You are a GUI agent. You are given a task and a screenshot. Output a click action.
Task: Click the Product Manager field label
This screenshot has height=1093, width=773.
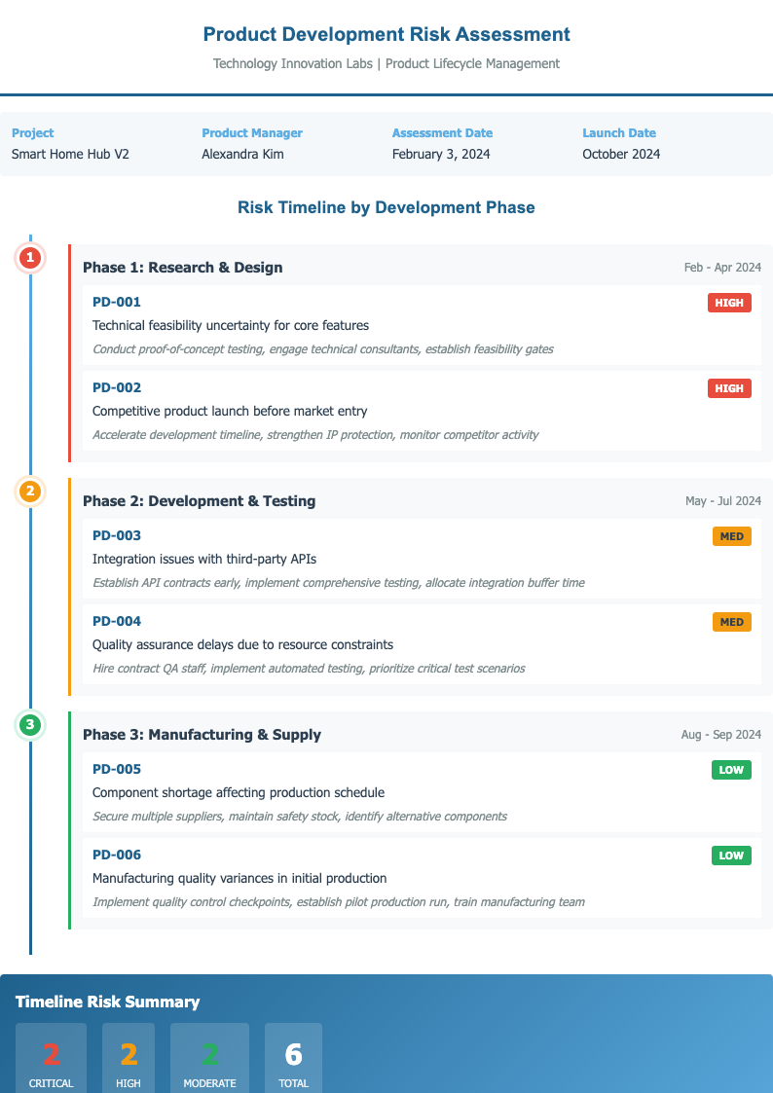(x=252, y=132)
